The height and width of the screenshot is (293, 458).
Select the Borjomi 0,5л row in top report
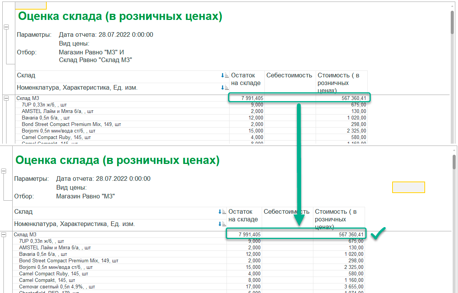coord(191,131)
